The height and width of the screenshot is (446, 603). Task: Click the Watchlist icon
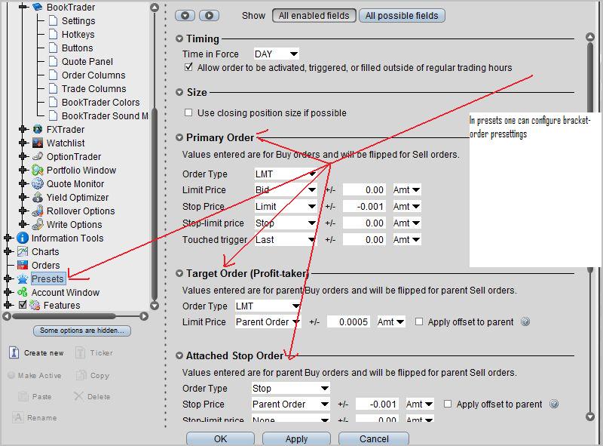click(37, 143)
